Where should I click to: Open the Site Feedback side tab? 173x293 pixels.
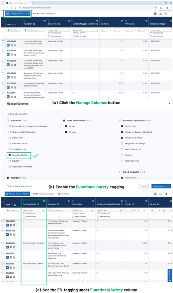(170, 276)
